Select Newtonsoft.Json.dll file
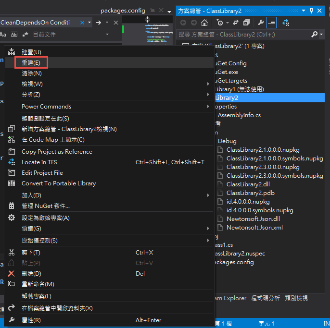 253,219
